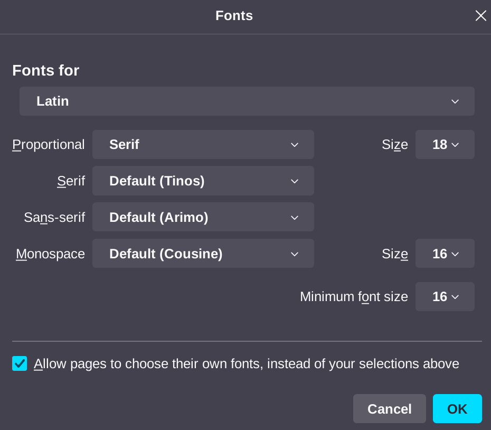The image size is (491, 430).
Task: Open the Proportional dropdown currently set to Serif
Action: (x=203, y=145)
